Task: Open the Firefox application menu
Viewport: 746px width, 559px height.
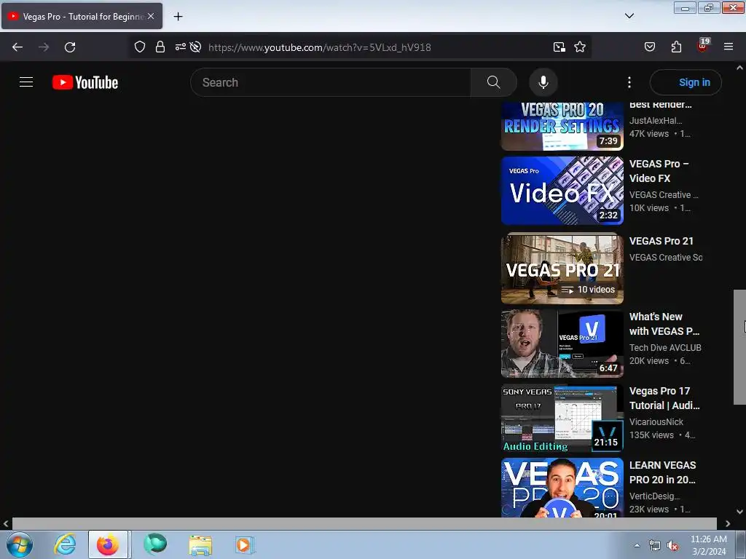Action: (x=729, y=47)
